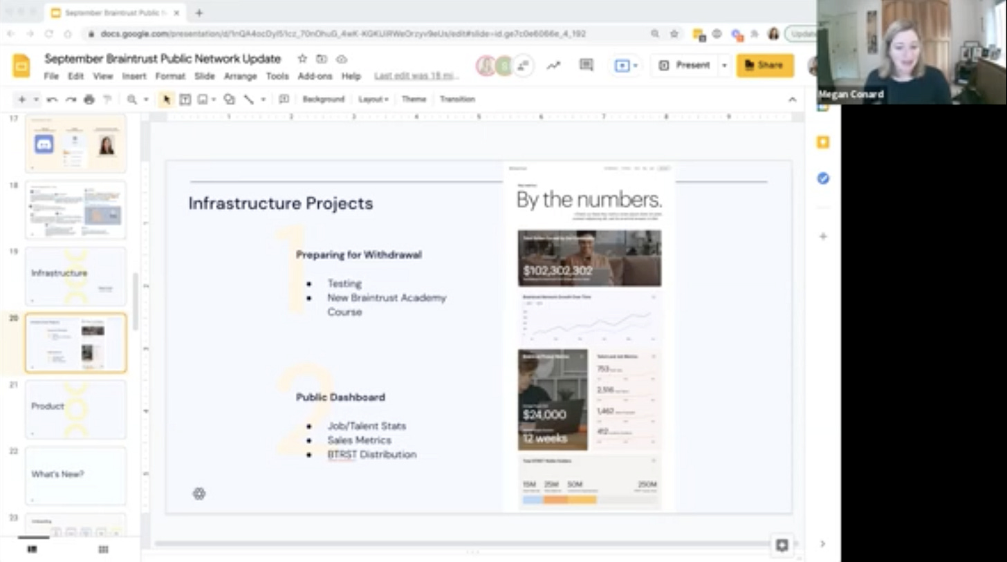Open Google Keep in side panel

(823, 142)
